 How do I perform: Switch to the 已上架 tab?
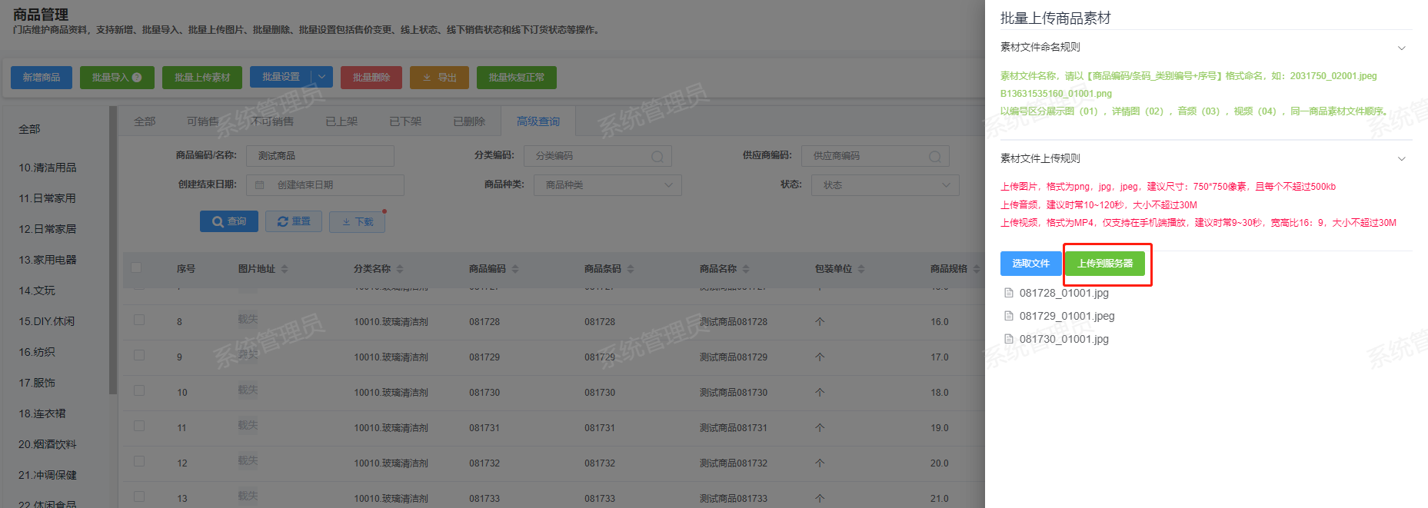click(x=341, y=121)
